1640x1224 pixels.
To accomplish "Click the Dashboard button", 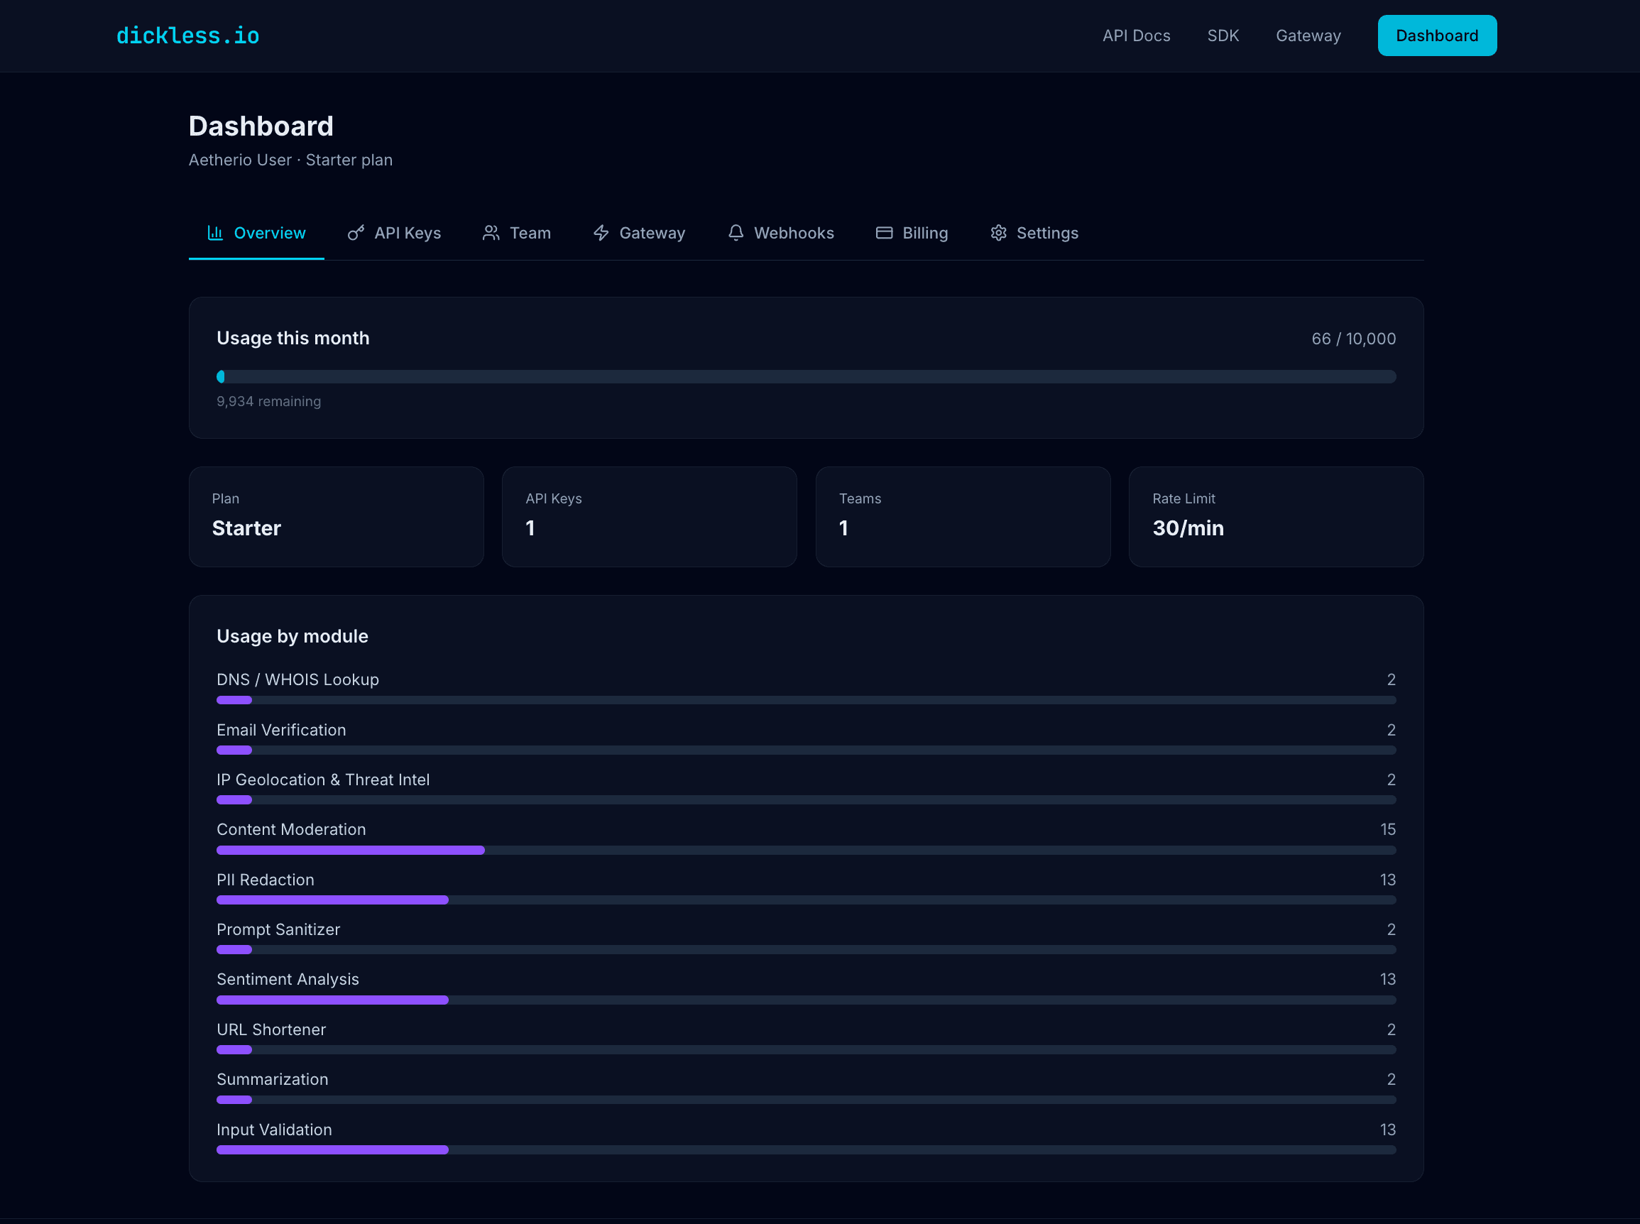I will click(1436, 35).
